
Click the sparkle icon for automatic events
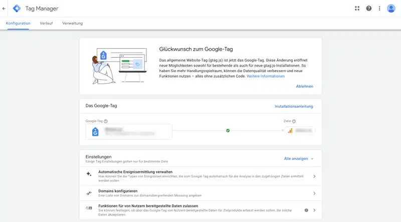pyautogui.click(x=89, y=174)
